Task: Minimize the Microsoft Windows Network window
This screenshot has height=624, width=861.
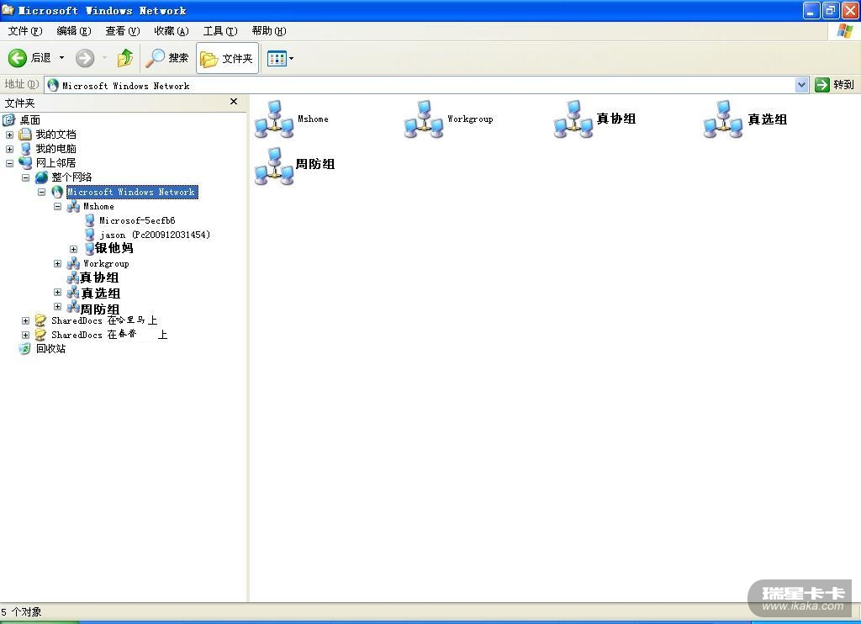Action: [x=811, y=10]
